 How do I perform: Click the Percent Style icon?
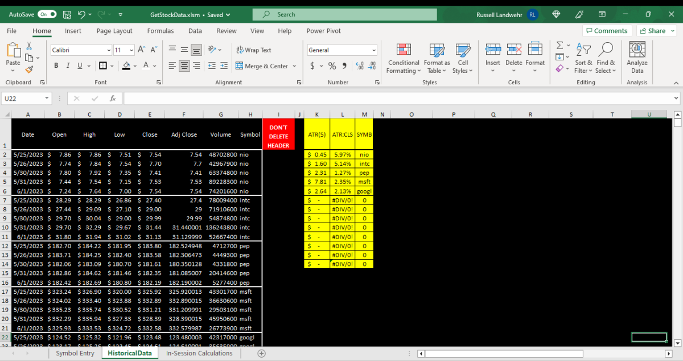[332, 66]
